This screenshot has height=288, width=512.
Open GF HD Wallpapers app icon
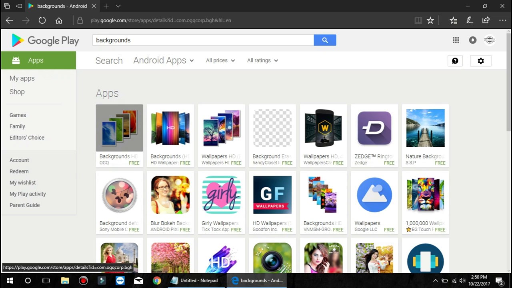(x=272, y=195)
